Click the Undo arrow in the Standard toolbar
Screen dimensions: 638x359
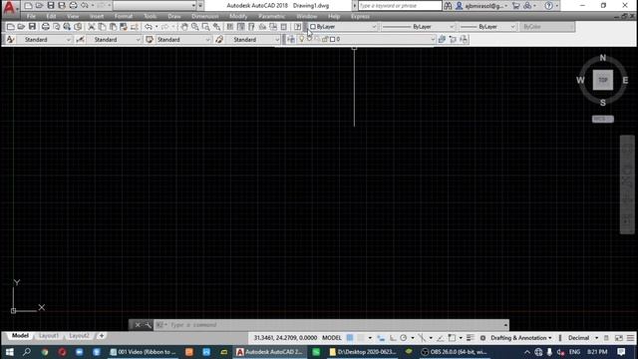[149, 27]
